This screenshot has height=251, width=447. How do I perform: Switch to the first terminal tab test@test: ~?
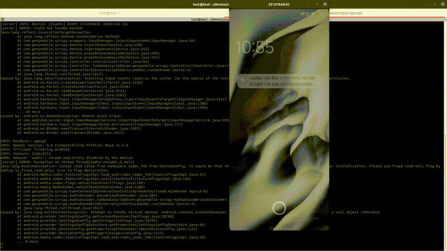[x=110, y=13]
